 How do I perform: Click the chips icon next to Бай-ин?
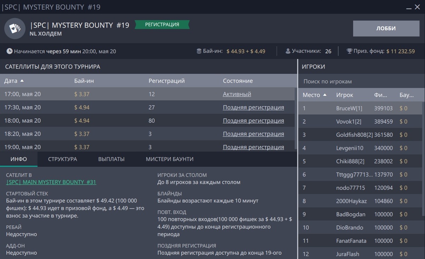[199, 51]
